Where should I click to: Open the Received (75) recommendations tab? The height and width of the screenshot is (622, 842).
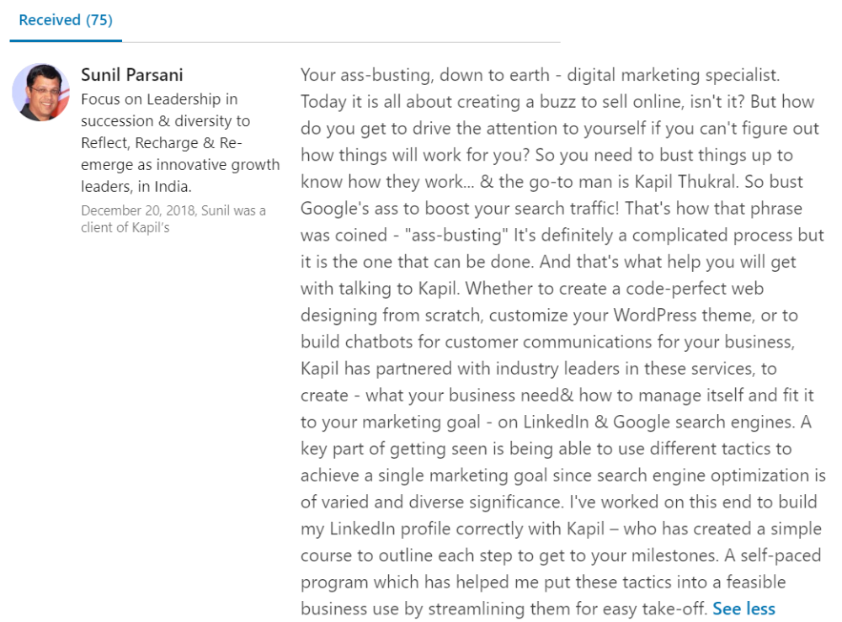coord(66,20)
